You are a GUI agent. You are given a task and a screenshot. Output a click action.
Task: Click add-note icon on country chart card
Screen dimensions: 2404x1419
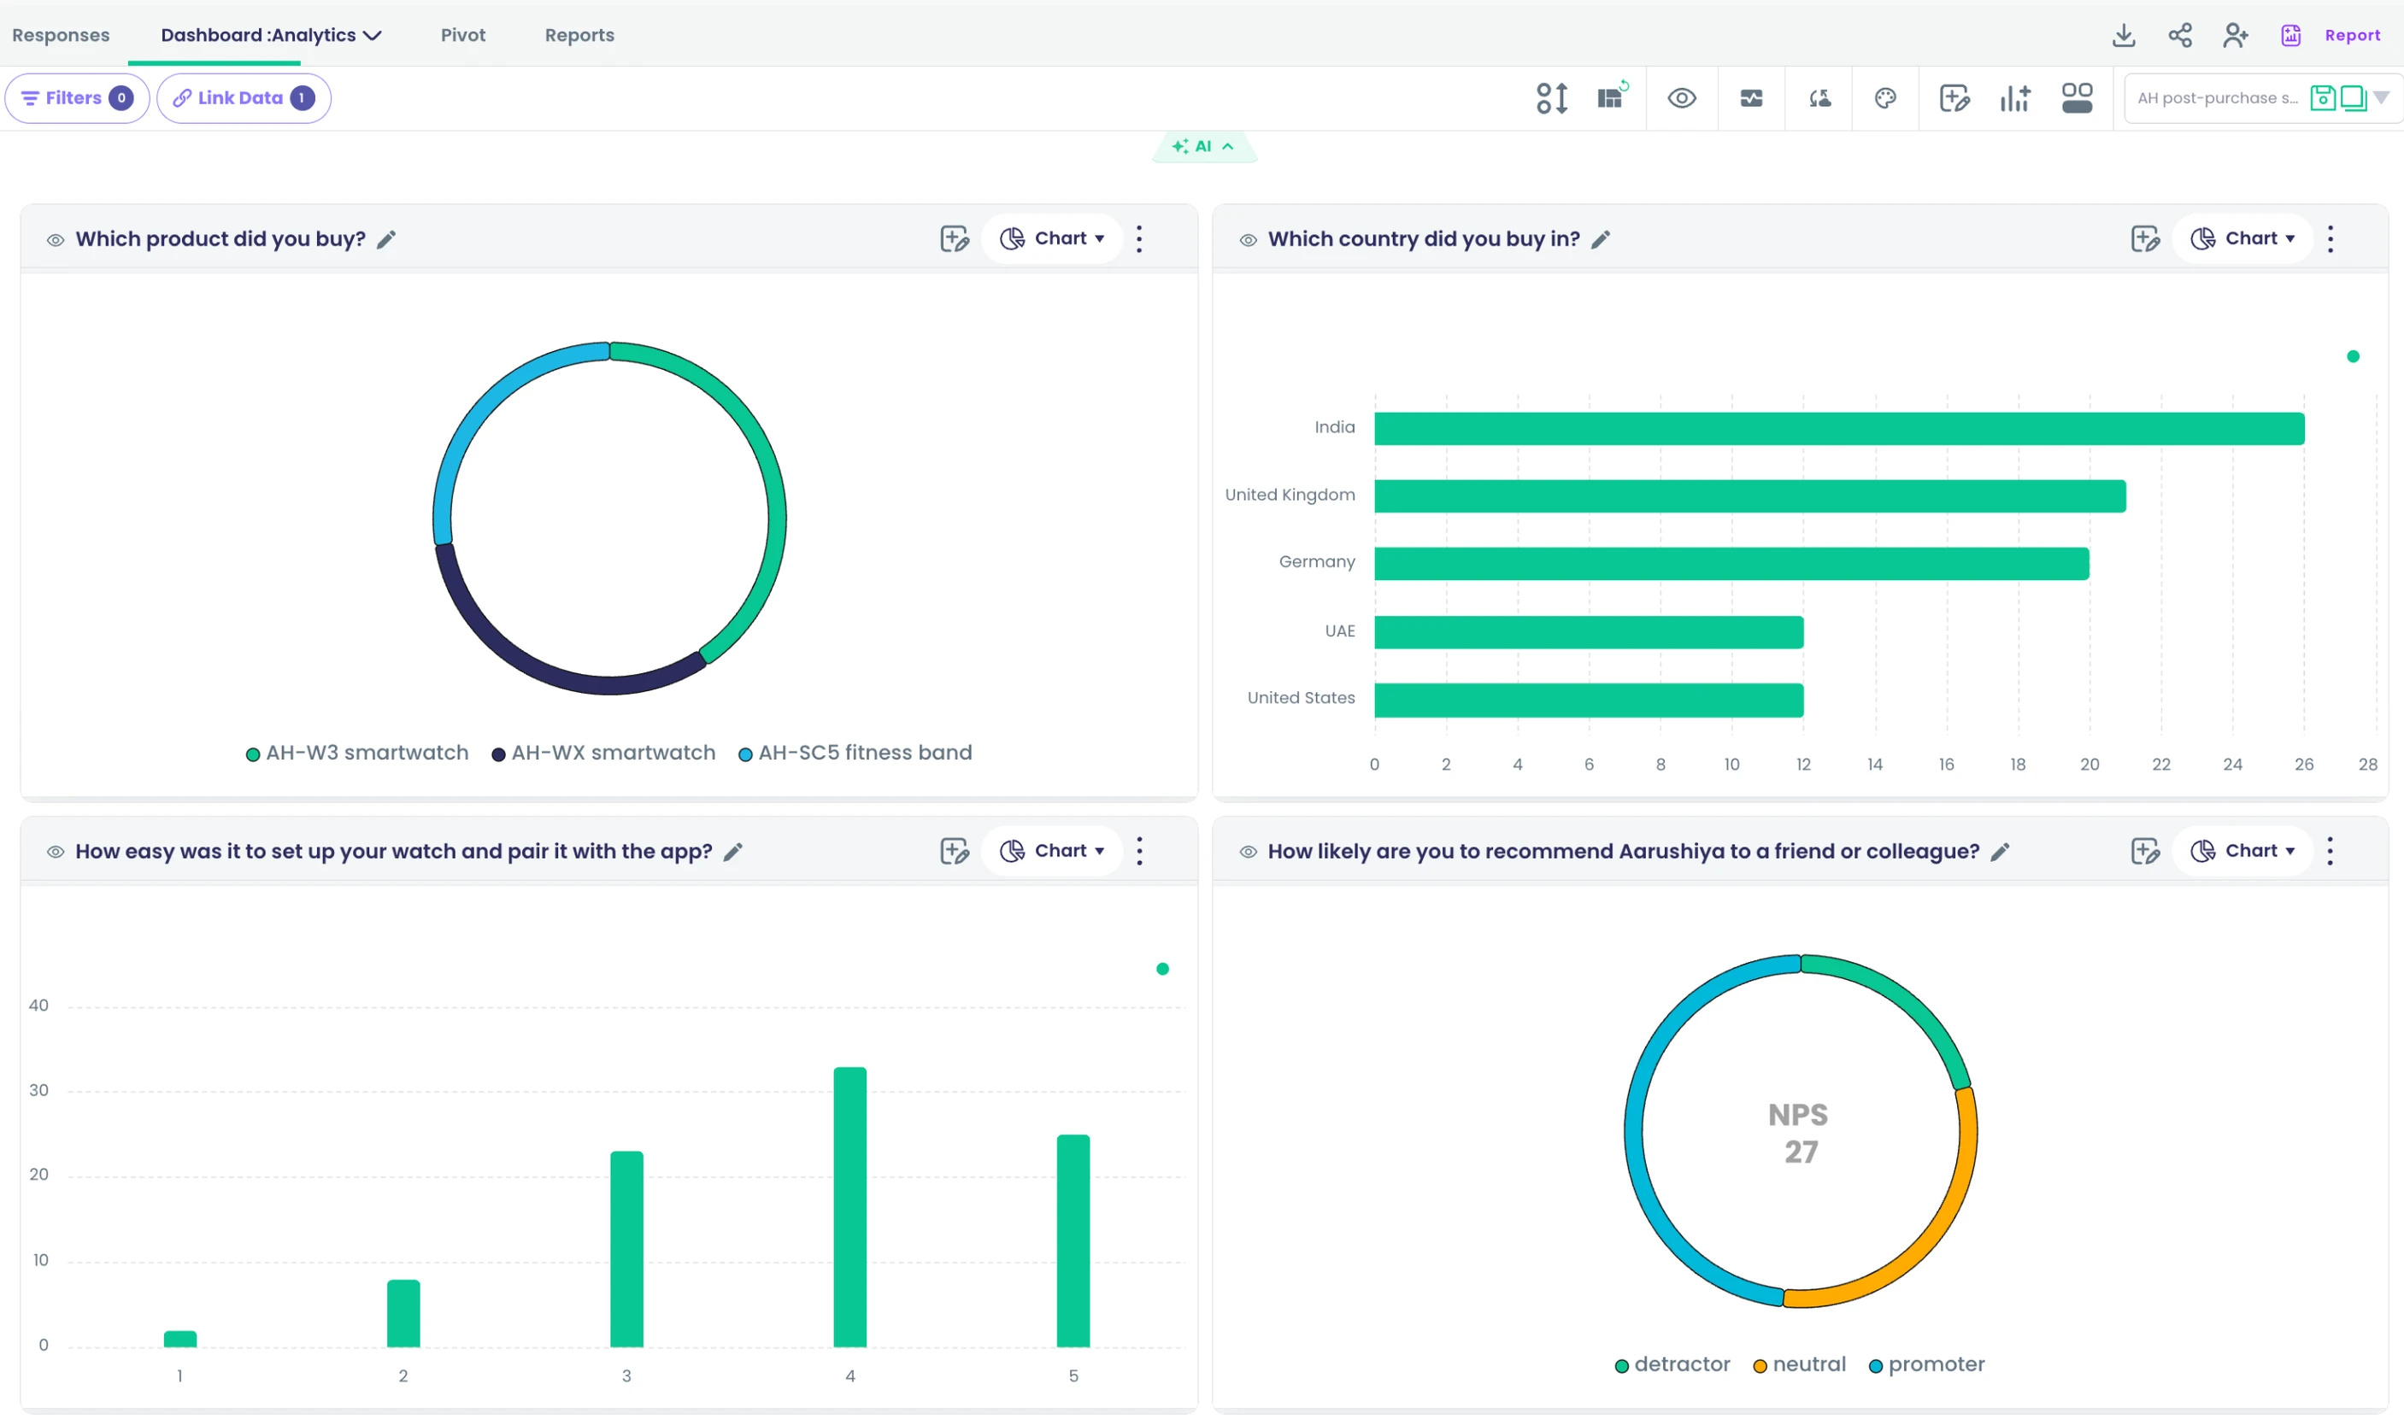click(x=2145, y=238)
